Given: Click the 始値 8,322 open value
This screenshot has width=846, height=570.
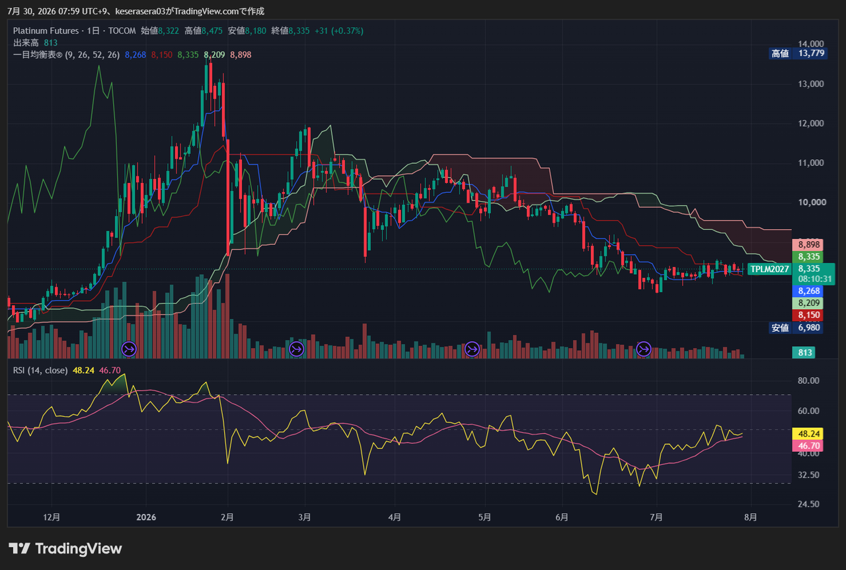Looking at the screenshot, I should [x=160, y=31].
